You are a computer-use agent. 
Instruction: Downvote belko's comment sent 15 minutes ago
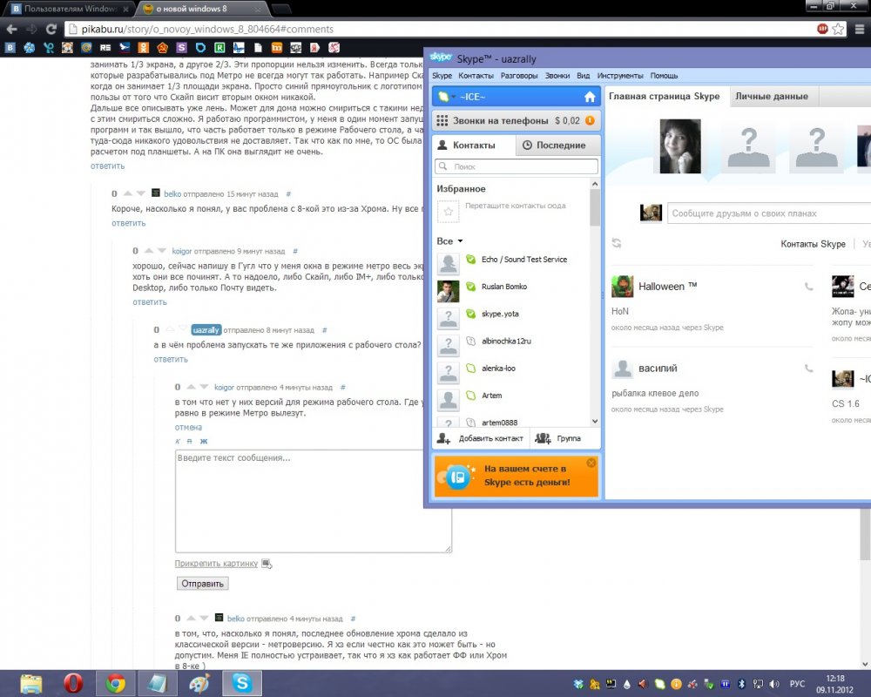(x=140, y=193)
